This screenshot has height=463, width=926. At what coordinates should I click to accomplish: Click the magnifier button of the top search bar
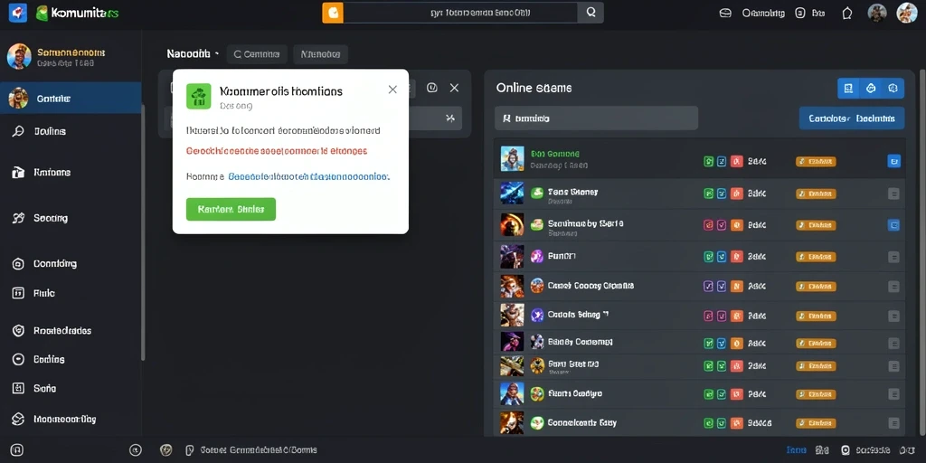pyautogui.click(x=591, y=13)
